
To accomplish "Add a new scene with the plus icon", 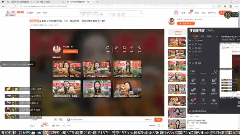I will click(217, 36).
